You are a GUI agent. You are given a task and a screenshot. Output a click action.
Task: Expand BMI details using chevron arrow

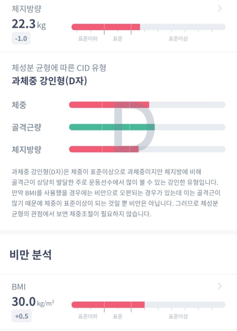[x=219, y=286]
